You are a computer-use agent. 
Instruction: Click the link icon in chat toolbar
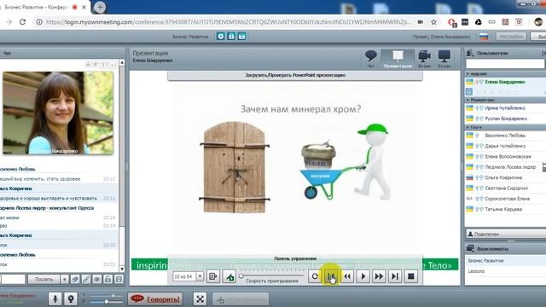pyautogui.click(x=86, y=279)
